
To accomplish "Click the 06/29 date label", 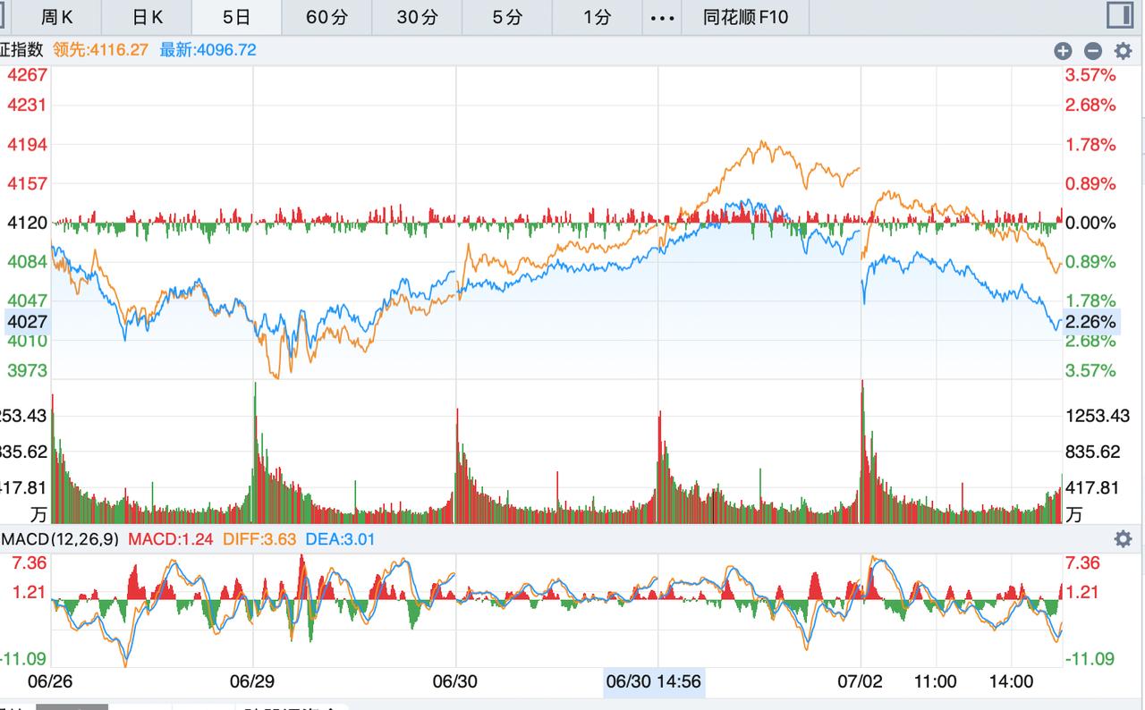I will click(252, 681).
